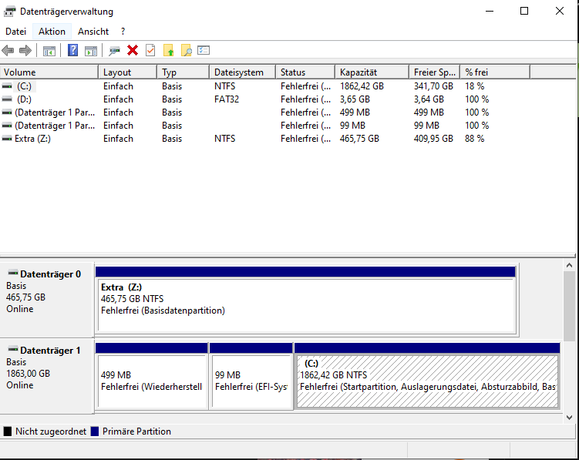579x460 pixels.
Task: Click the 1862,42 GB capacity cell
Action: click(362, 86)
